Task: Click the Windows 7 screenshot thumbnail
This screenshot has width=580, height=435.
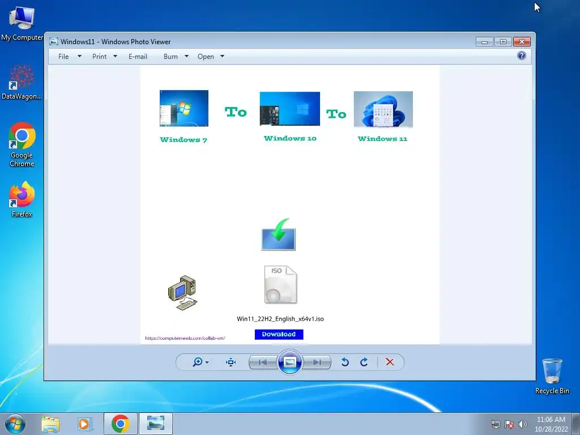Action: (x=184, y=108)
